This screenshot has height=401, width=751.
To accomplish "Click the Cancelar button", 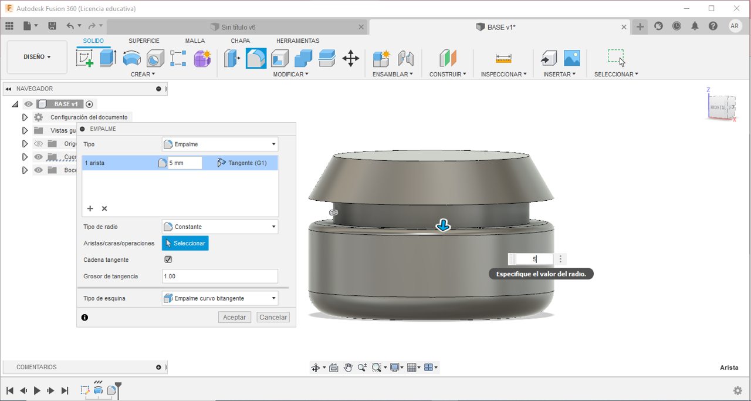I will point(273,317).
